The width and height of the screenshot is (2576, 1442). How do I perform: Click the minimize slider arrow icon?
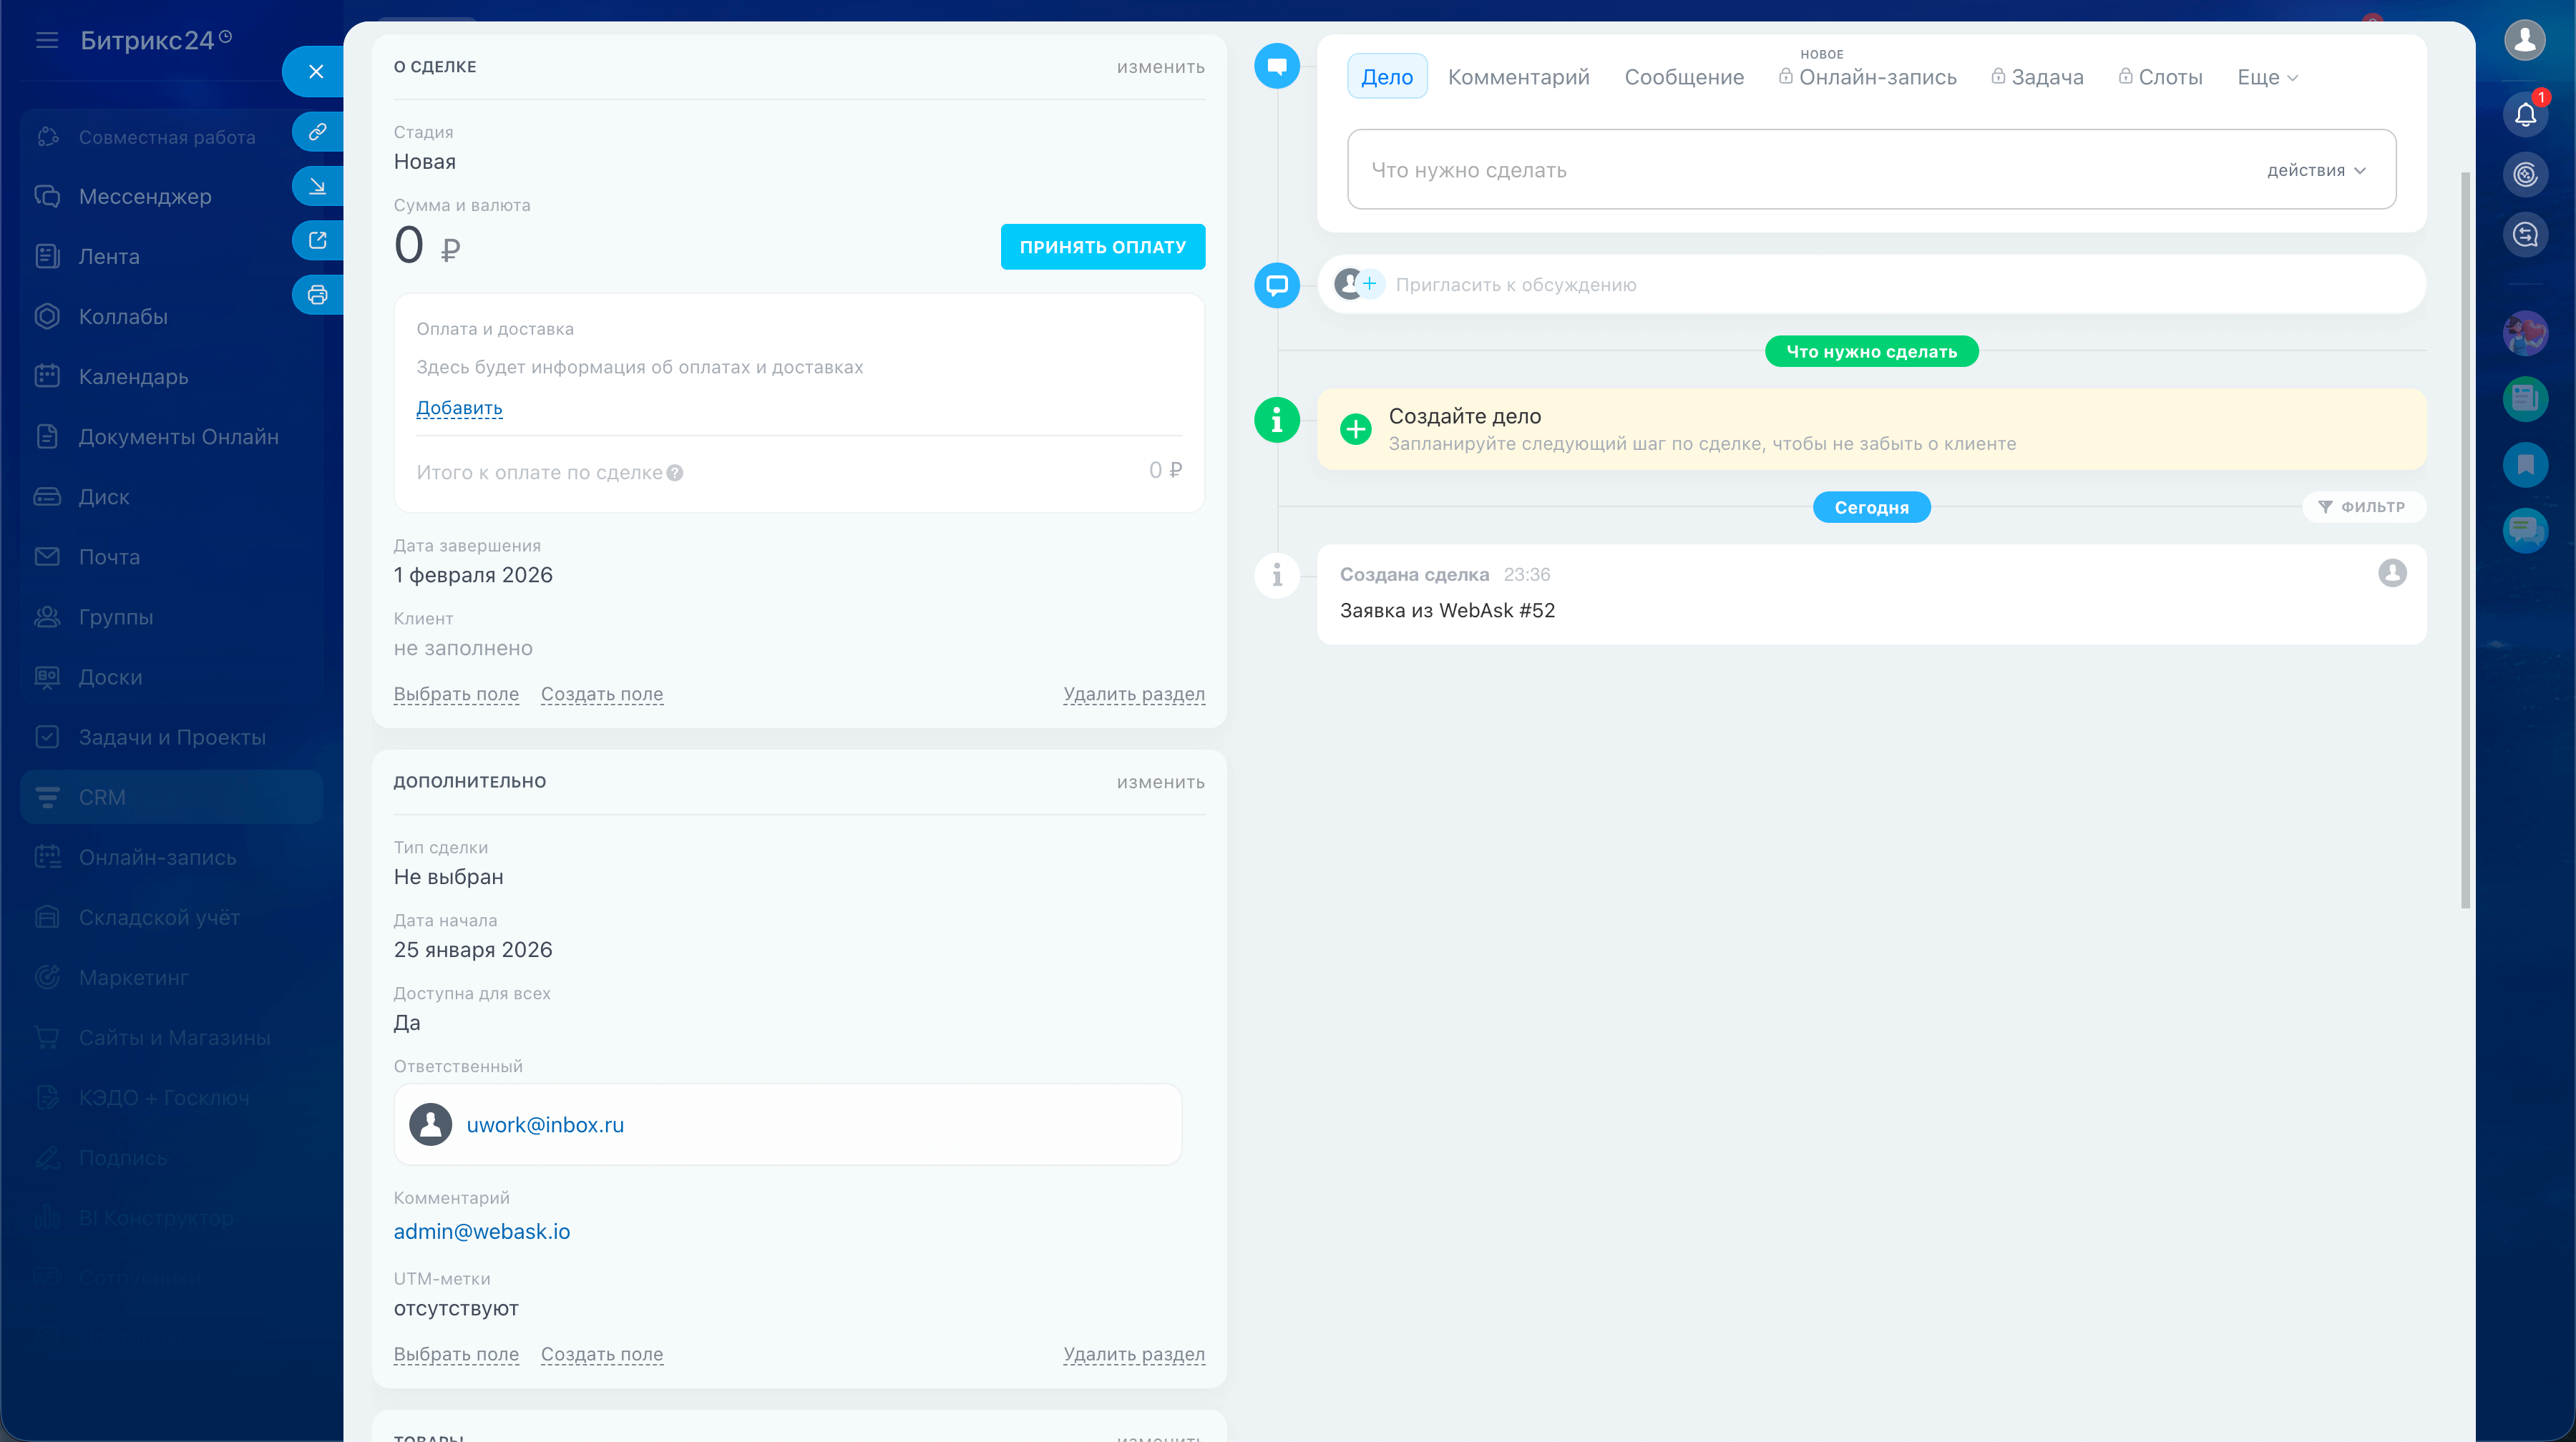click(317, 186)
